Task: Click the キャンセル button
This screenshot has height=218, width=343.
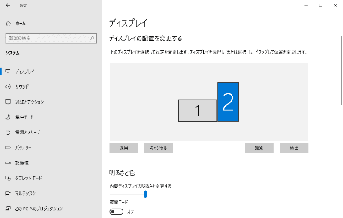Action: 159,148
